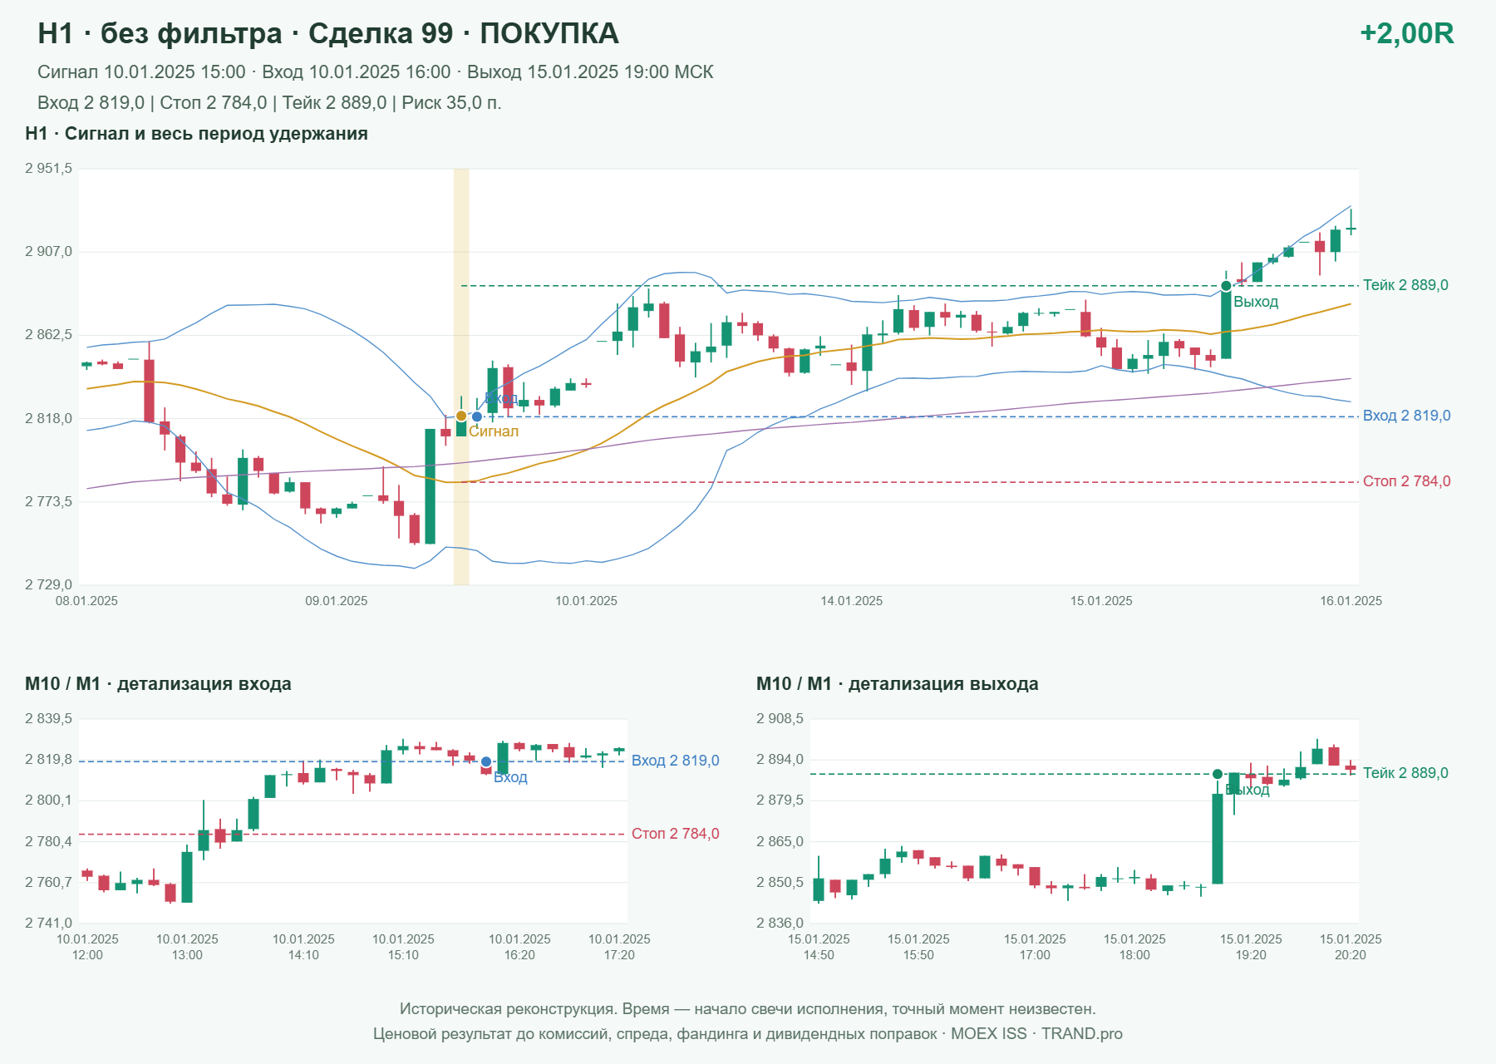Image resolution: width=1496 pixels, height=1064 pixels.
Task: Click the gold Сигнал marker dot on H1 chart
Action: pyautogui.click(x=461, y=416)
